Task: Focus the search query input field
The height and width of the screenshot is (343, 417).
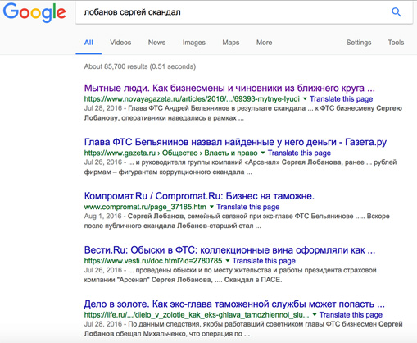Action: coord(232,12)
